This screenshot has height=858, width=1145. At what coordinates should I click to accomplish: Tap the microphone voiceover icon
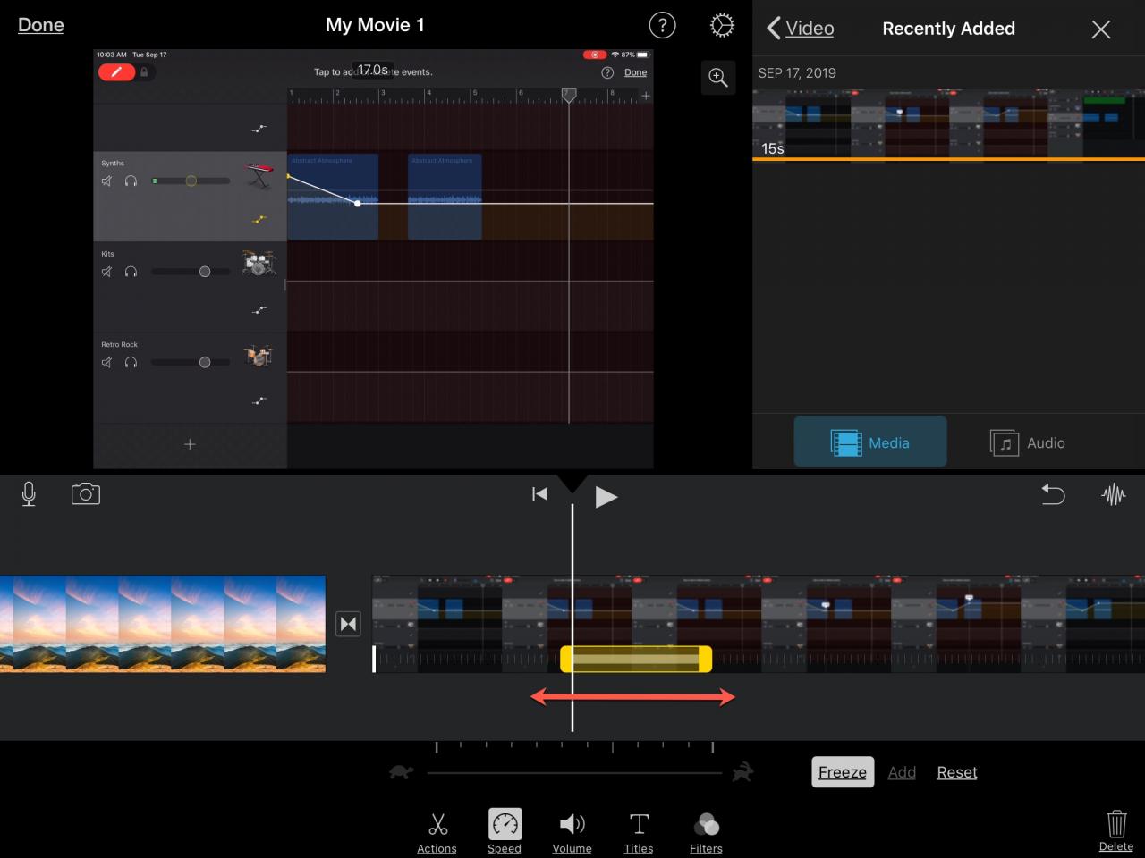pyautogui.click(x=29, y=493)
